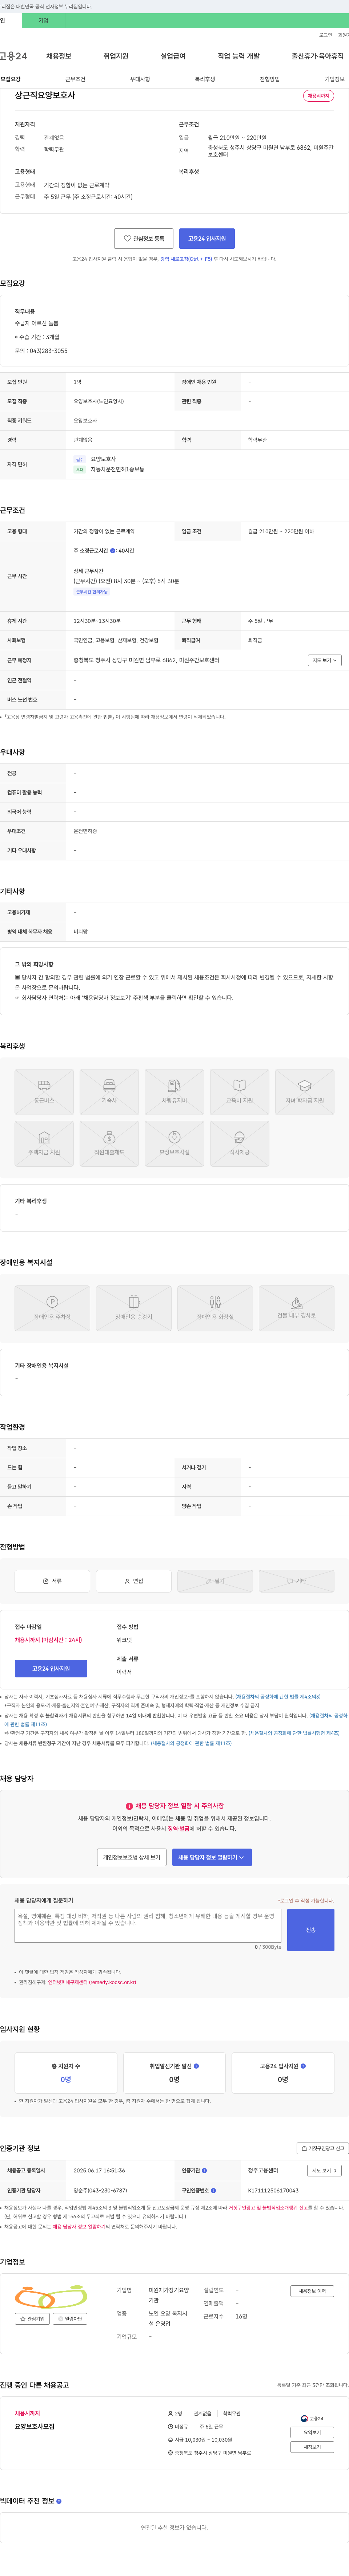Open the remedy.kocsc.or.kr link
The width and height of the screenshot is (349, 2576).
pyautogui.click(x=92, y=1981)
